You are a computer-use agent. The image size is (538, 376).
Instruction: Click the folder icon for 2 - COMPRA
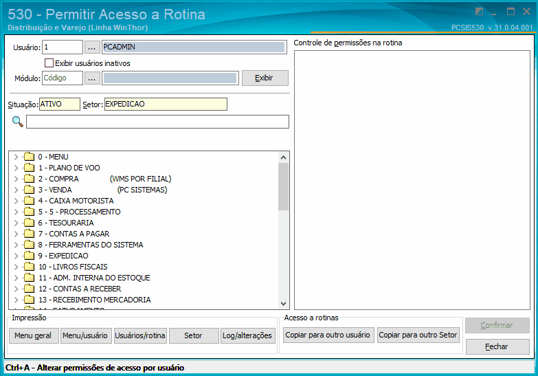point(29,179)
